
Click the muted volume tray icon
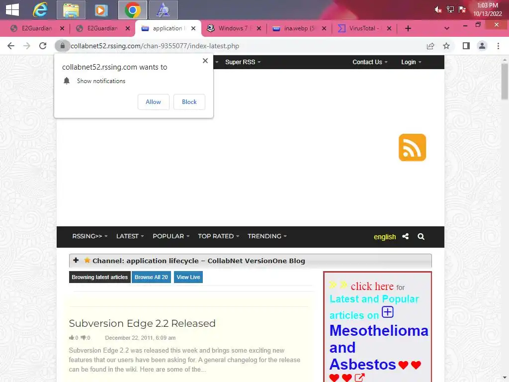click(438, 10)
